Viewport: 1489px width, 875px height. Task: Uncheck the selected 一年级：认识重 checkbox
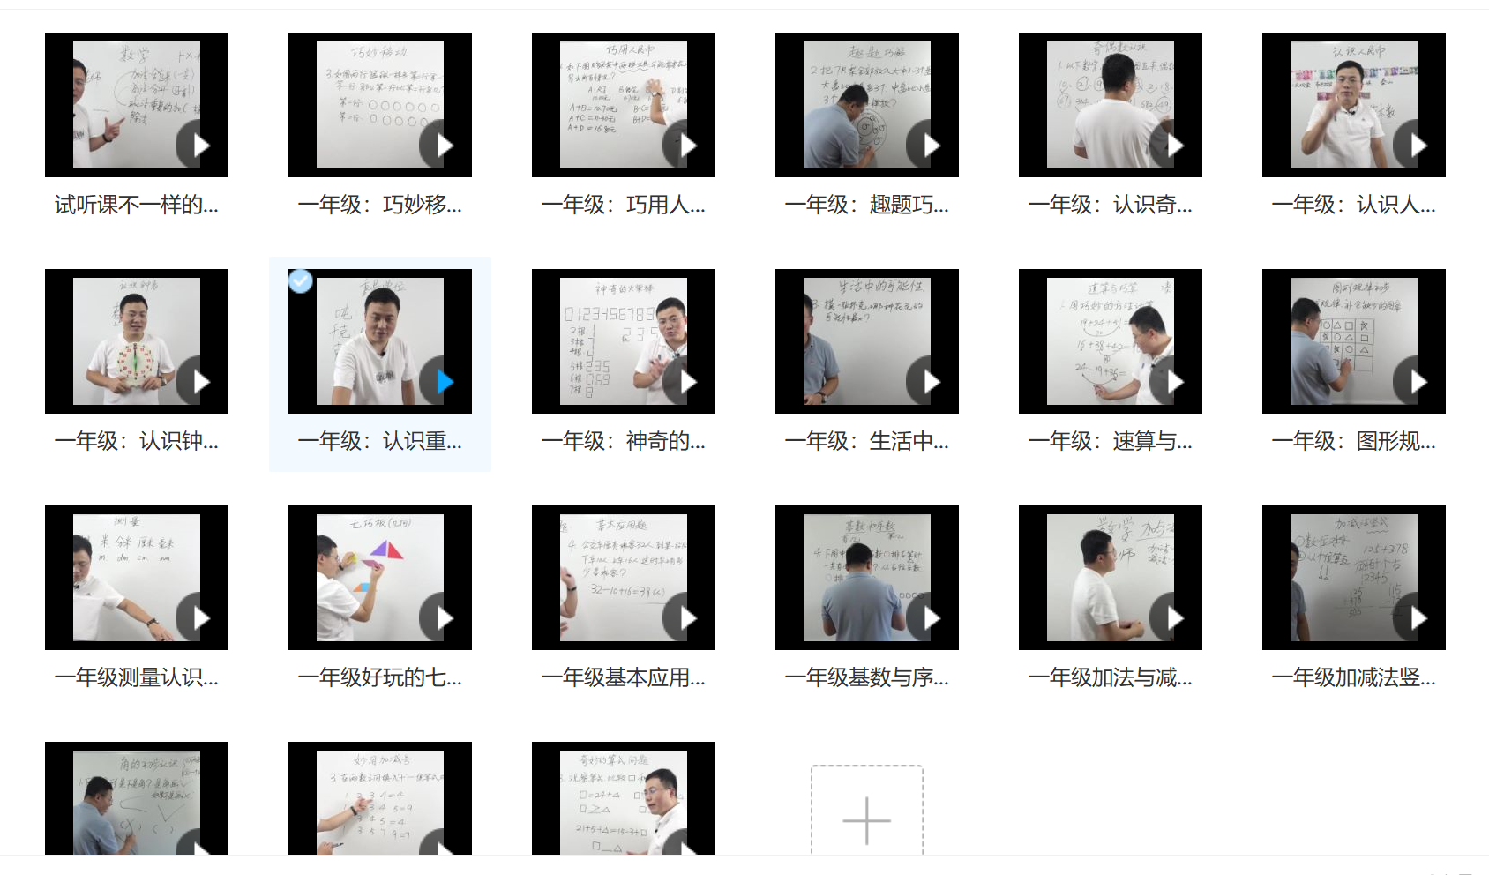[301, 281]
